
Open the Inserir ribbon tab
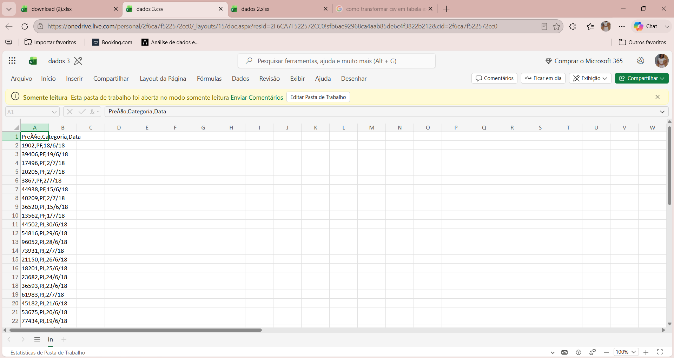pyautogui.click(x=74, y=79)
